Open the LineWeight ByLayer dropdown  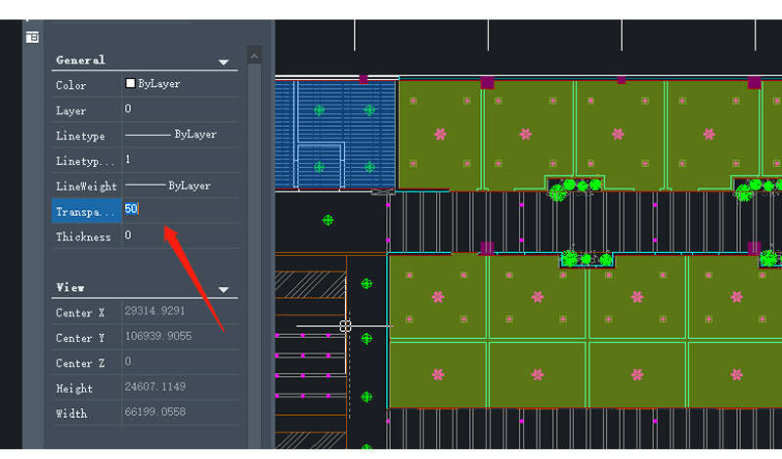pyautogui.click(x=179, y=185)
